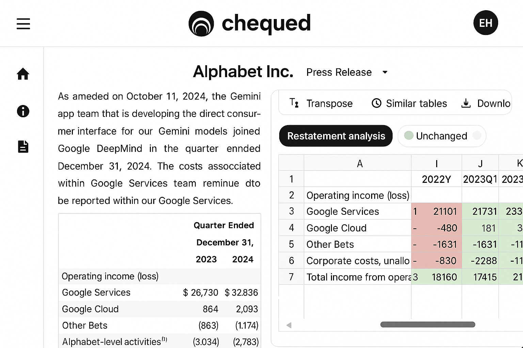Click the Restatement analysis button
Screen dimensions: 523x348
coord(335,136)
